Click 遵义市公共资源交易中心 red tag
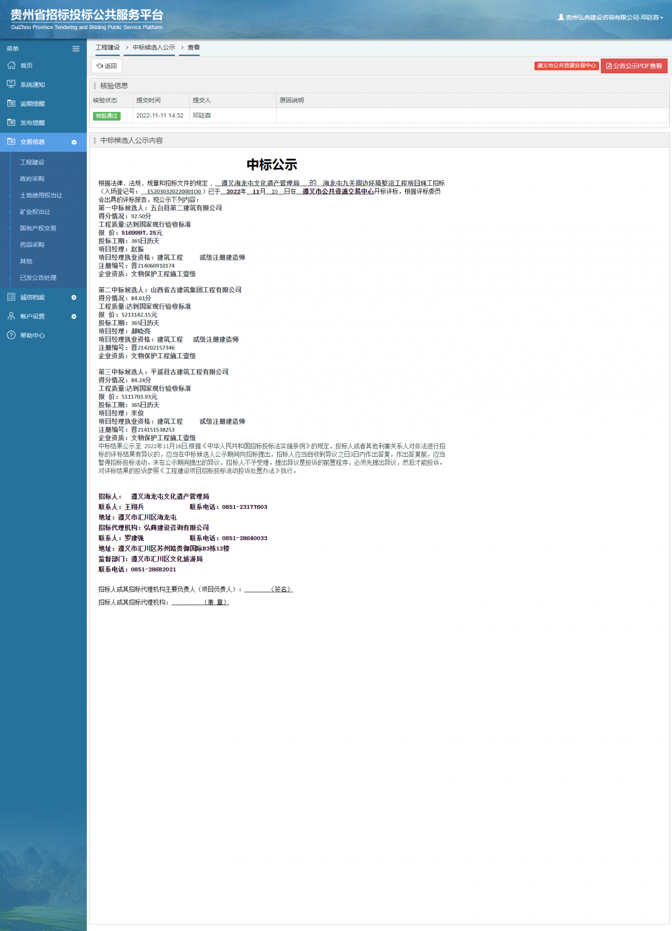The width and height of the screenshot is (672, 931). point(566,66)
